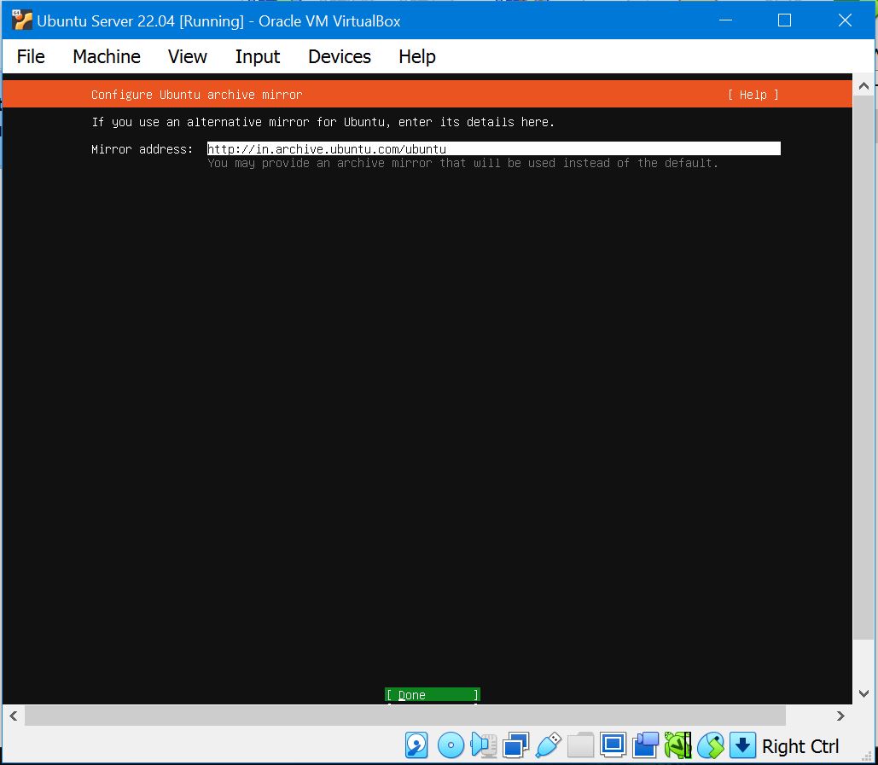The height and width of the screenshot is (765, 878).
Task: Focus the Mirror address input field
Action: (493, 148)
